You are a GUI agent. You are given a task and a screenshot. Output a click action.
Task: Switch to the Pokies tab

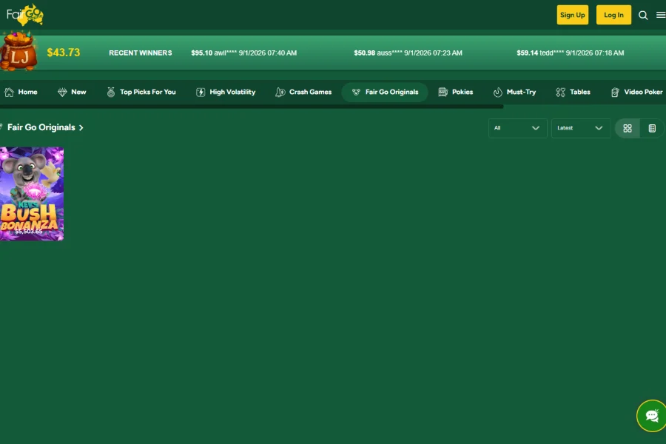point(456,92)
